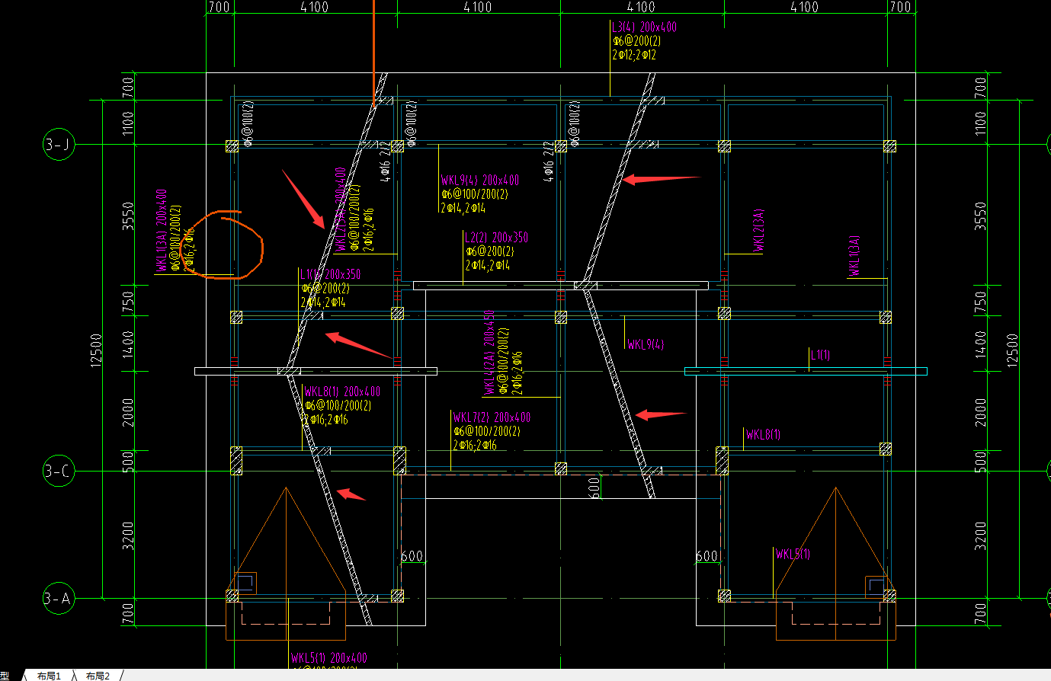This screenshot has height=681, width=1051.
Task: Click the short WKL8(1) label
Action: click(x=763, y=435)
